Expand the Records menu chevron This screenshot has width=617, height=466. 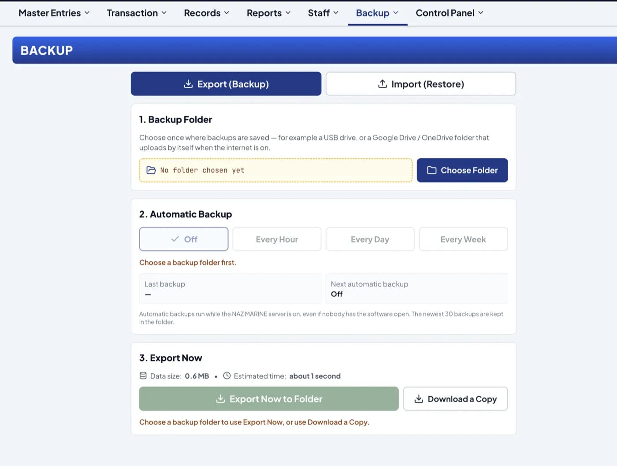[x=227, y=13]
